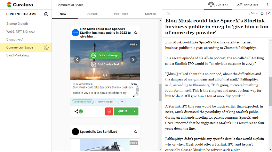
Task: Open article in new window
Action: tap(268, 13)
